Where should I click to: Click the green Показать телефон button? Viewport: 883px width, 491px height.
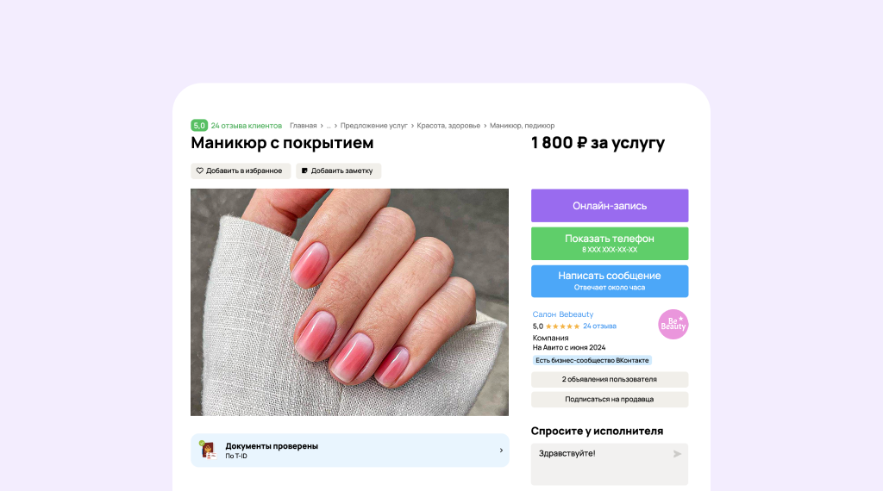610,244
